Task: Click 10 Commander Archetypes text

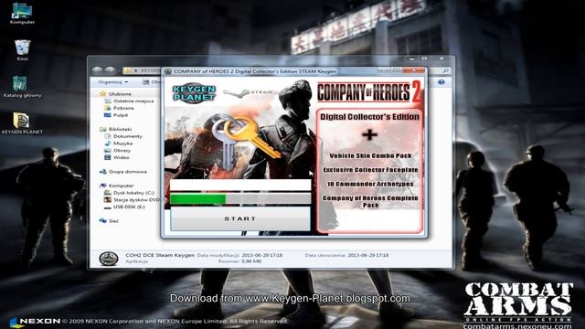Action: [x=370, y=184]
